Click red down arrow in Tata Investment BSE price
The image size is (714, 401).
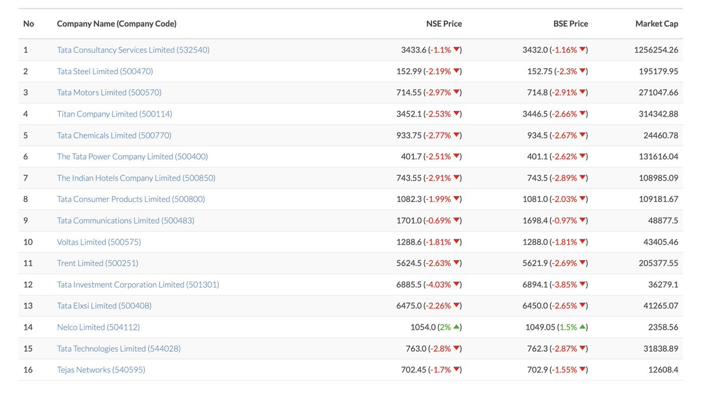583,285
